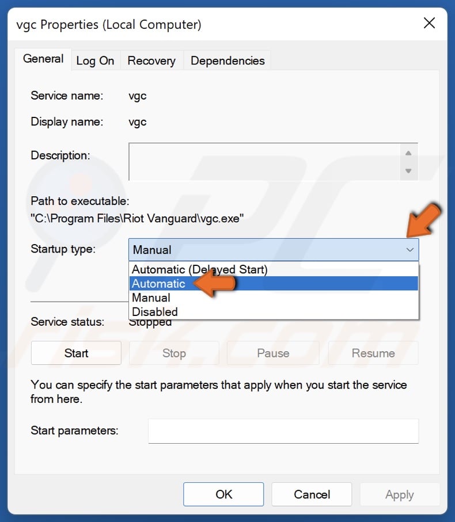Select Automatic from the startup list
455x522 pixels.
(159, 283)
